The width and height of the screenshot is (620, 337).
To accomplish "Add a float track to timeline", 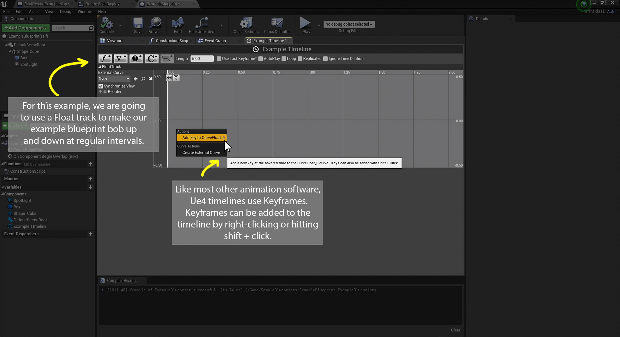I will pos(105,59).
